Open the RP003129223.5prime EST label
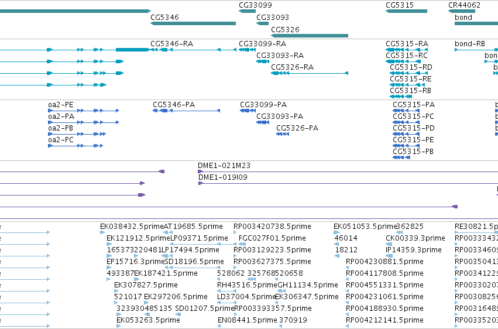The height and width of the screenshot is (329, 498). (x=272, y=250)
